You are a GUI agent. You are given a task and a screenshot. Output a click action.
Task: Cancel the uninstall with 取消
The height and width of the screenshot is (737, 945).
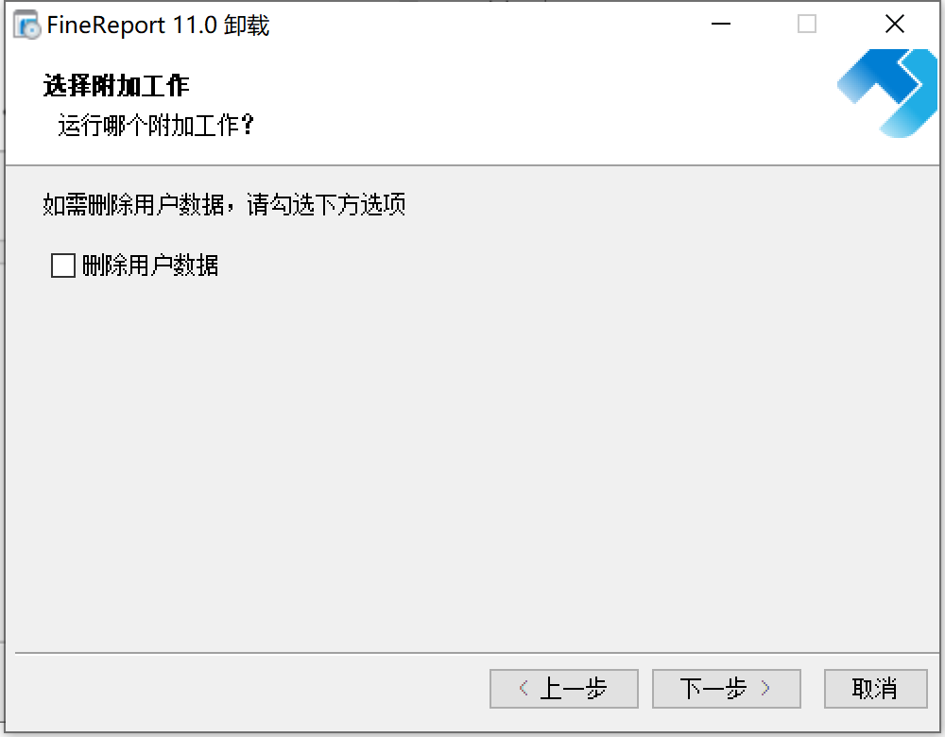[x=876, y=688]
